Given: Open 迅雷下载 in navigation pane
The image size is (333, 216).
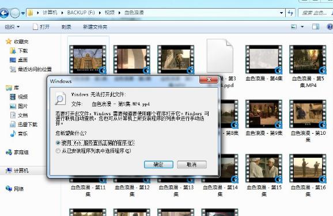Looking at the screenshot, I should [24, 124].
